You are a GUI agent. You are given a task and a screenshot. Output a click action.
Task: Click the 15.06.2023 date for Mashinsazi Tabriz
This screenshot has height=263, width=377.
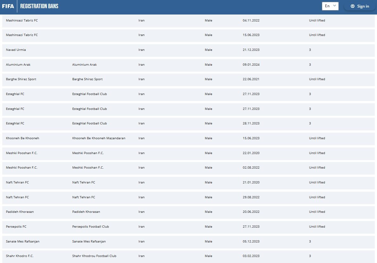point(251,35)
